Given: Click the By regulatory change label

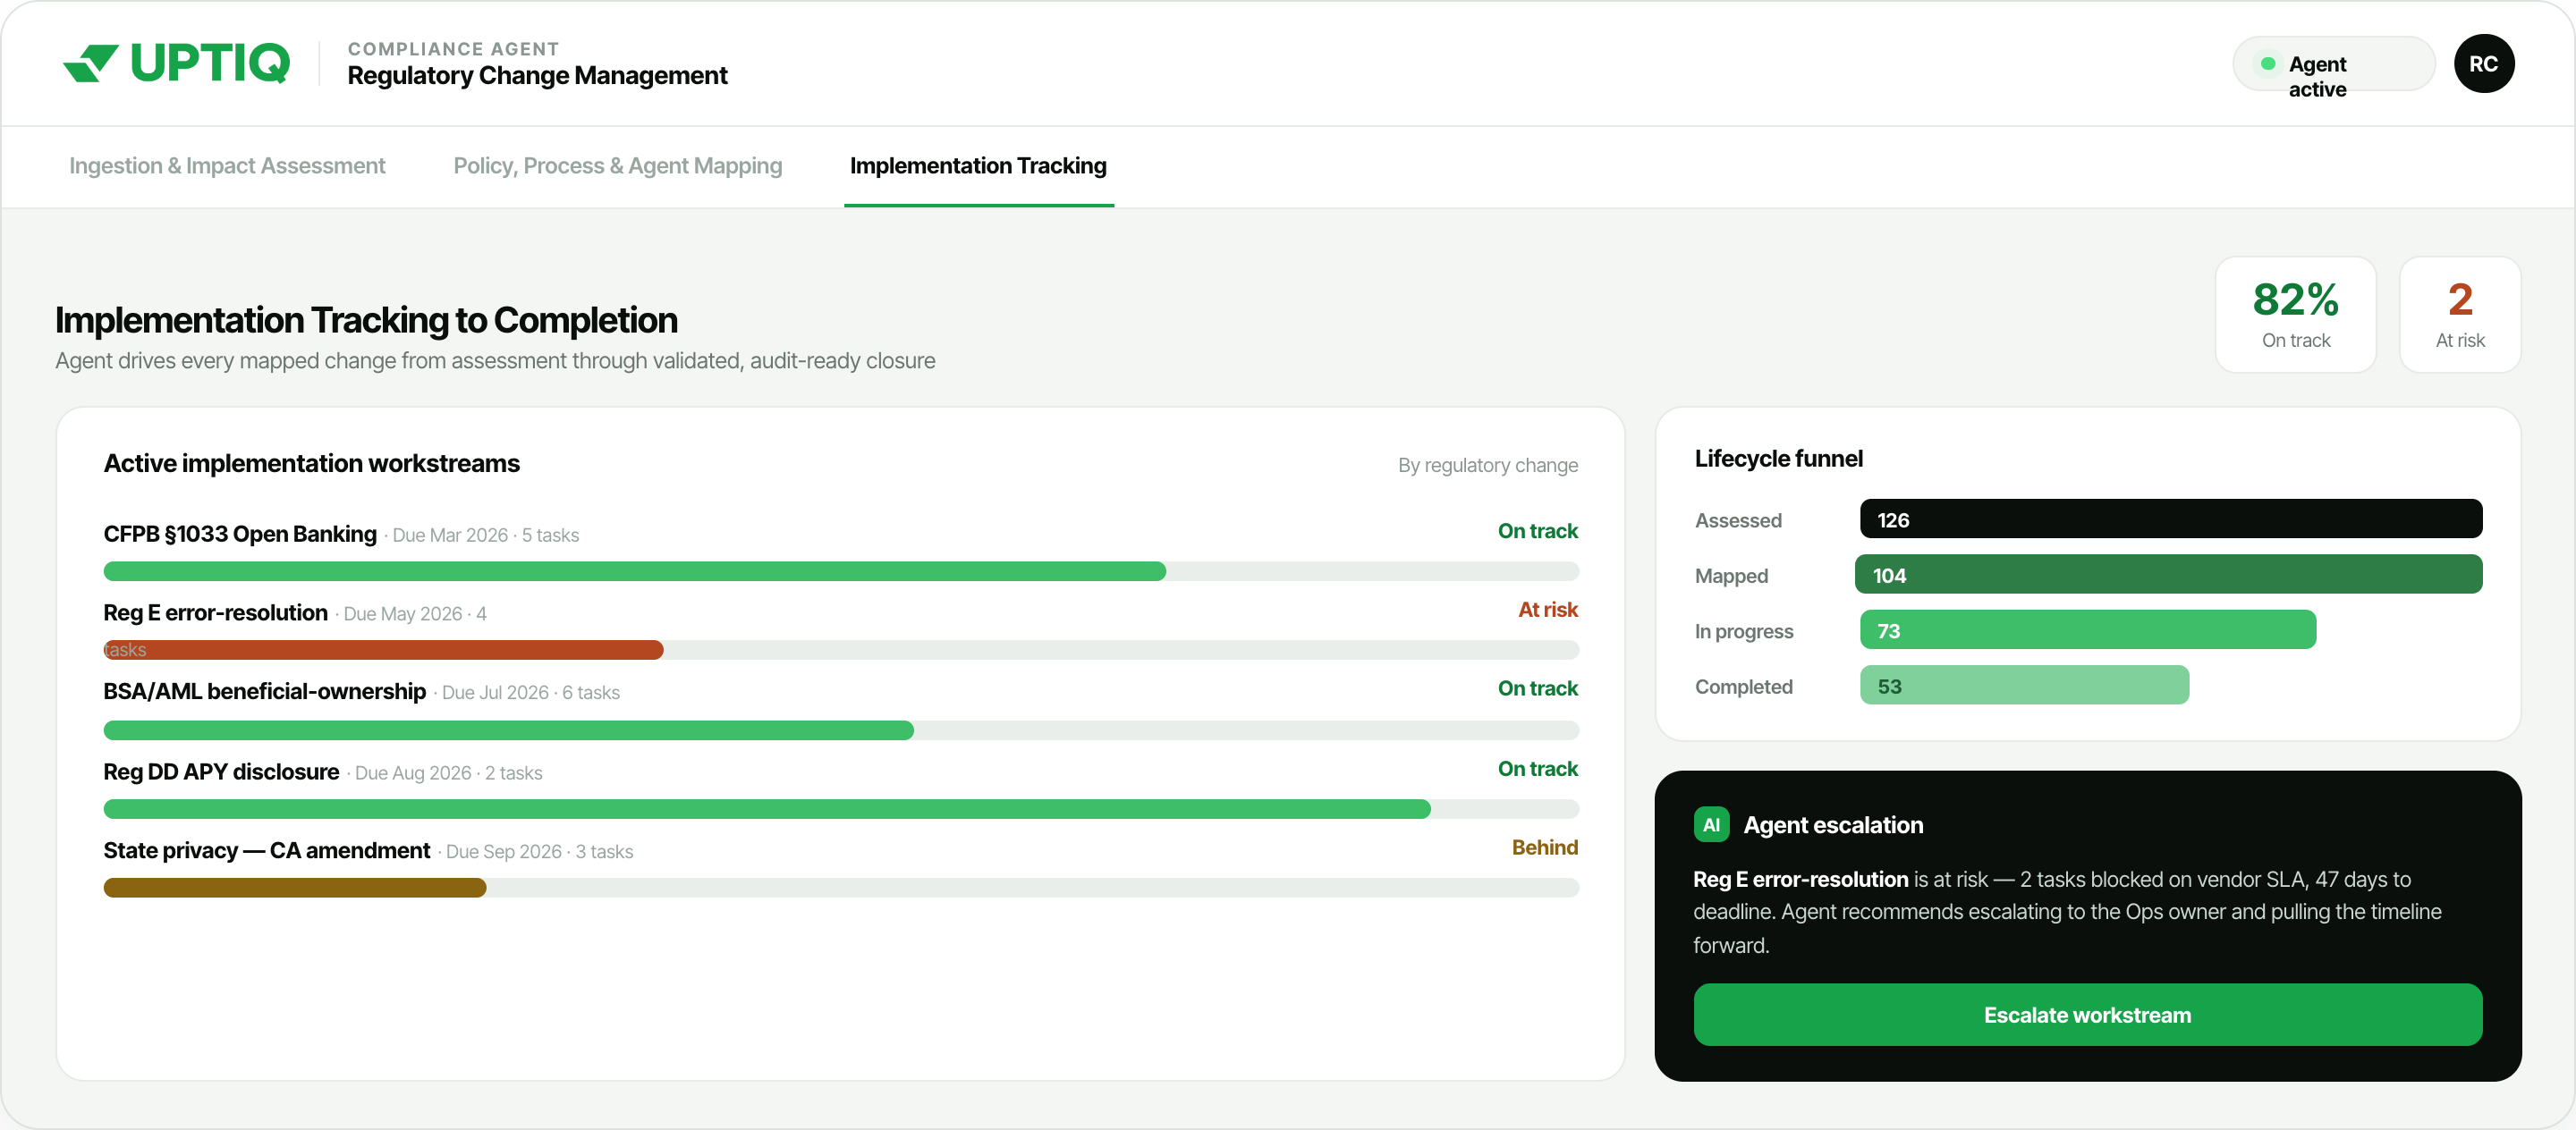Looking at the screenshot, I should 1488,466.
